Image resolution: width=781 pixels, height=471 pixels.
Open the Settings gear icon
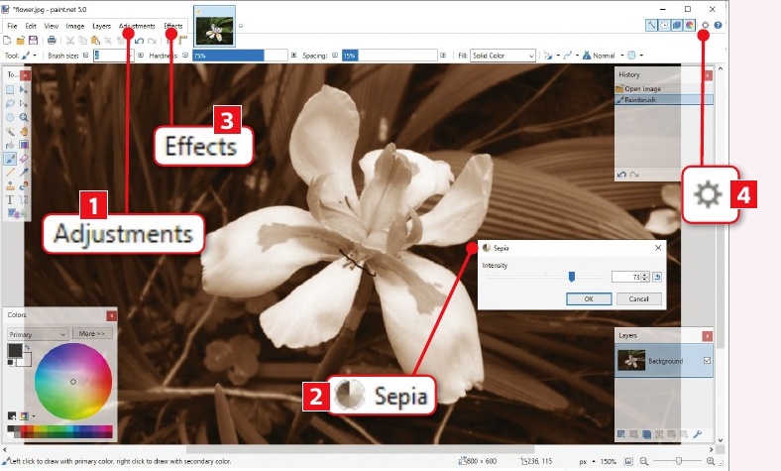coord(705,24)
